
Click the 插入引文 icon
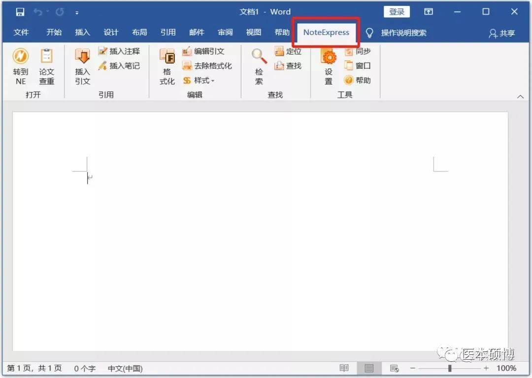point(82,67)
